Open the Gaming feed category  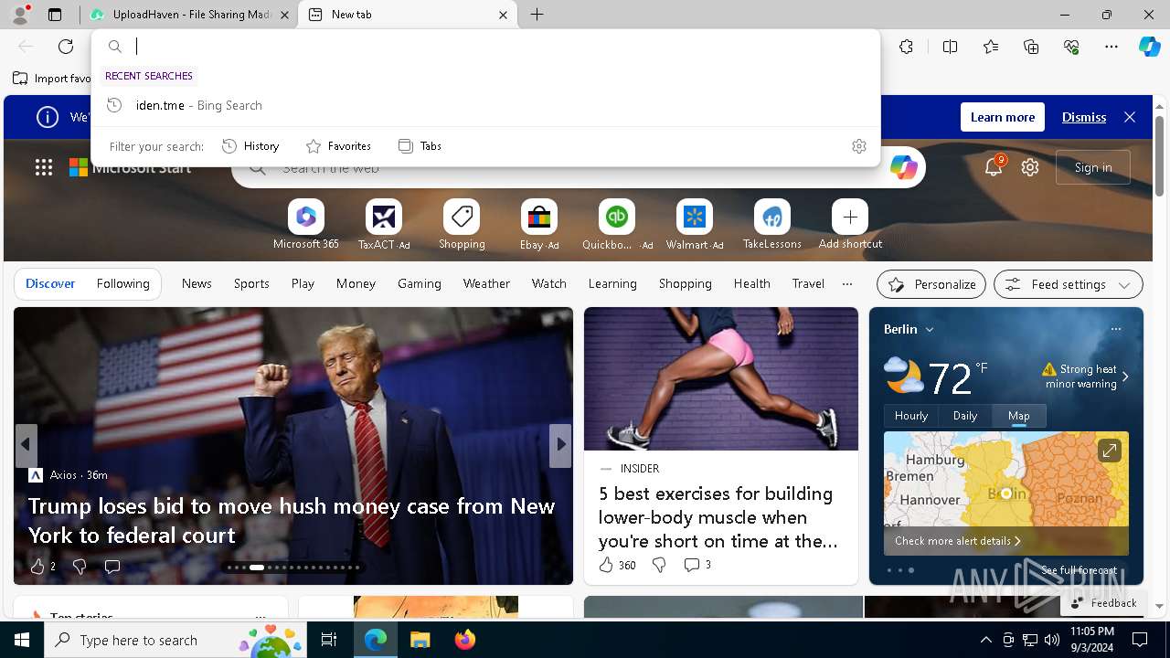coord(420,284)
